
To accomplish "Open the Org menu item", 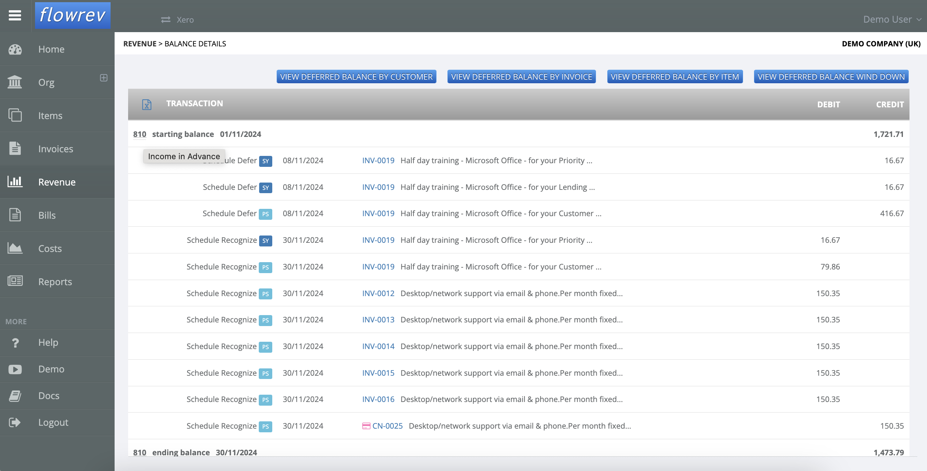I will point(46,82).
